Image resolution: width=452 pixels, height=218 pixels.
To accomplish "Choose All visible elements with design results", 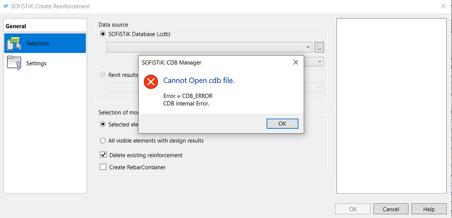I will (102, 141).
